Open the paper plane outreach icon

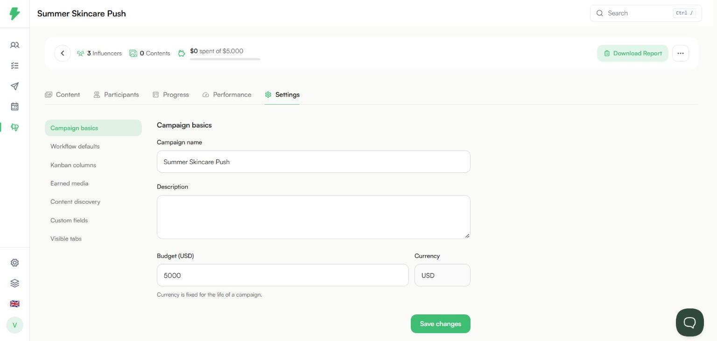pos(14,86)
